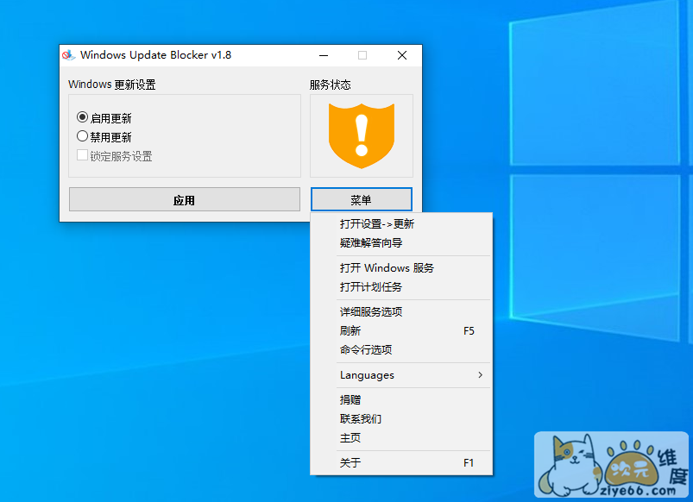
Task: Select 打开 Windows 服务 menu item
Action: tap(401, 267)
